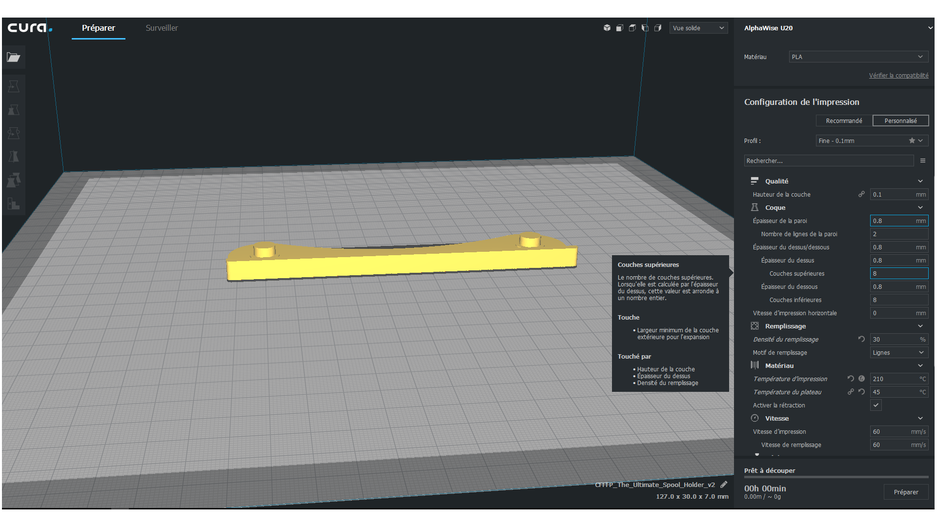Edit the Vitesse d'impression 60 mm/s field
Viewport: 937px width, 527px height.
tap(899, 431)
